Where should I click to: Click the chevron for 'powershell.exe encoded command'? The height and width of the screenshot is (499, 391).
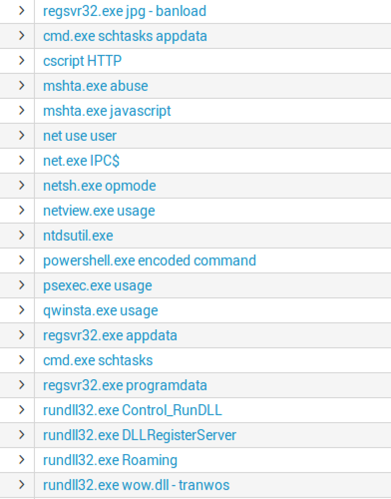21,260
